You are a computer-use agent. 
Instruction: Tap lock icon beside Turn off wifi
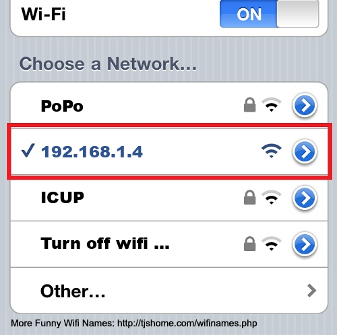(250, 244)
